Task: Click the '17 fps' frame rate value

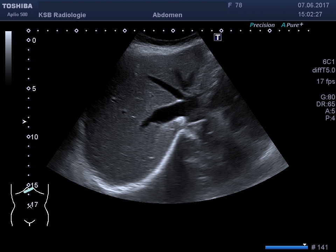Action: (326, 81)
